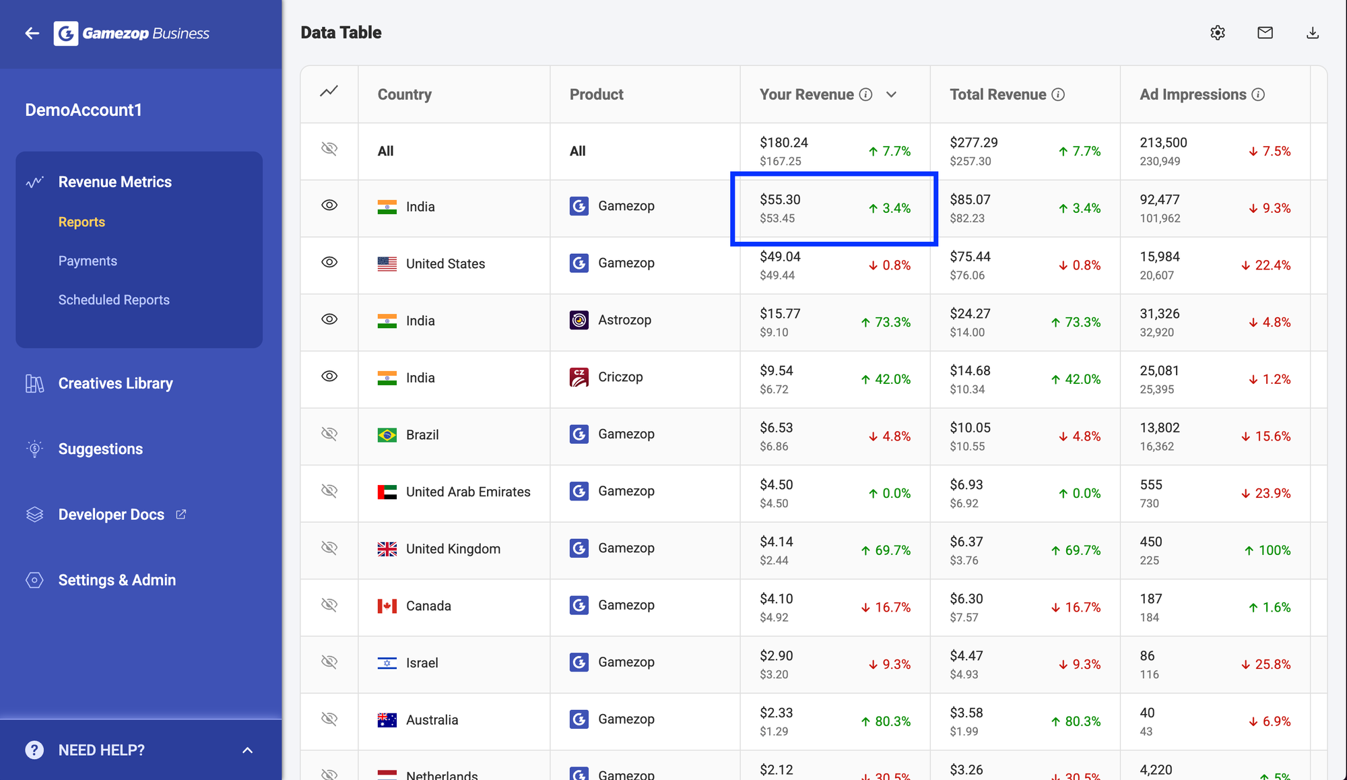
Task: Expand the NEED HELP? panel chevron
Action: pos(247,750)
